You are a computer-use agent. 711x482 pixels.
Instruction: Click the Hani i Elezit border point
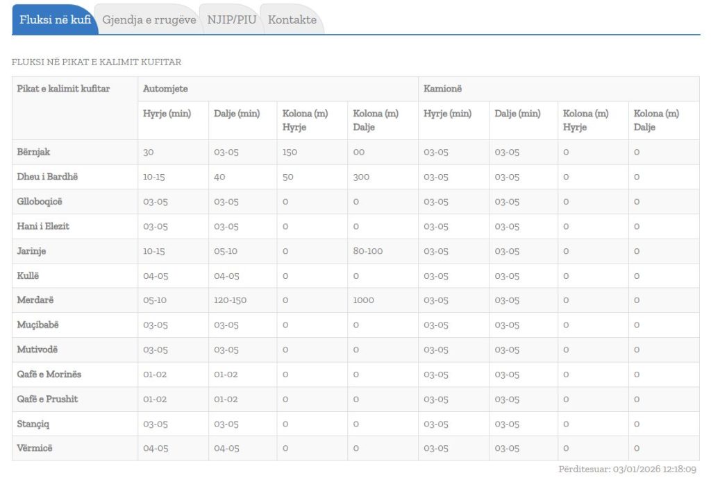tap(43, 226)
